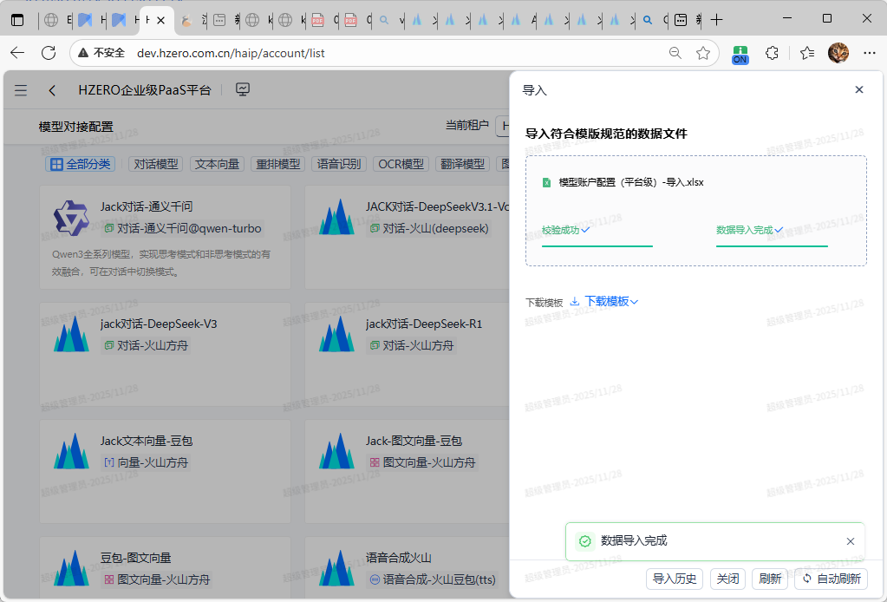This screenshot has width=887, height=602.
Task: Toggle the 自动刷新 auto refresh button
Action: (x=831, y=579)
